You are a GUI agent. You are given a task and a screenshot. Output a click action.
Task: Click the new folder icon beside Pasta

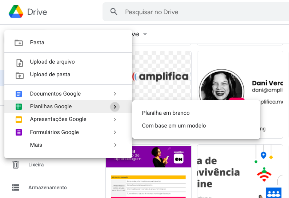click(19, 43)
